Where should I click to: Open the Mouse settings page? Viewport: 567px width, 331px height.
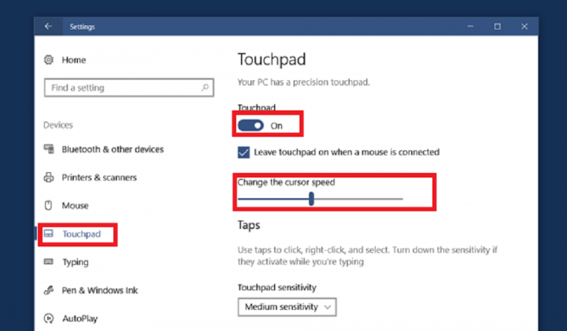tap(76, 206)
